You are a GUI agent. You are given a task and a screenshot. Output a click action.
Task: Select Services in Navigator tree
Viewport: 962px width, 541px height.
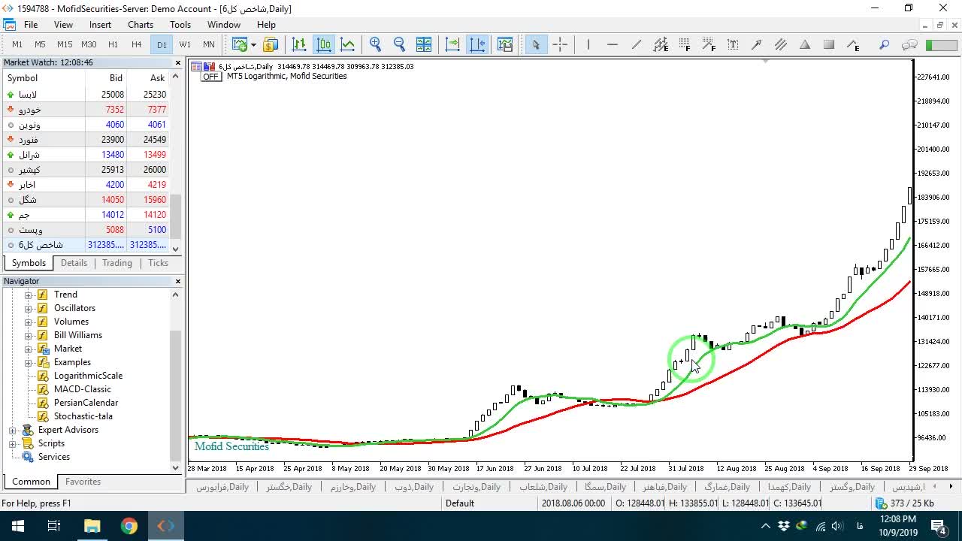coord(54,457)
